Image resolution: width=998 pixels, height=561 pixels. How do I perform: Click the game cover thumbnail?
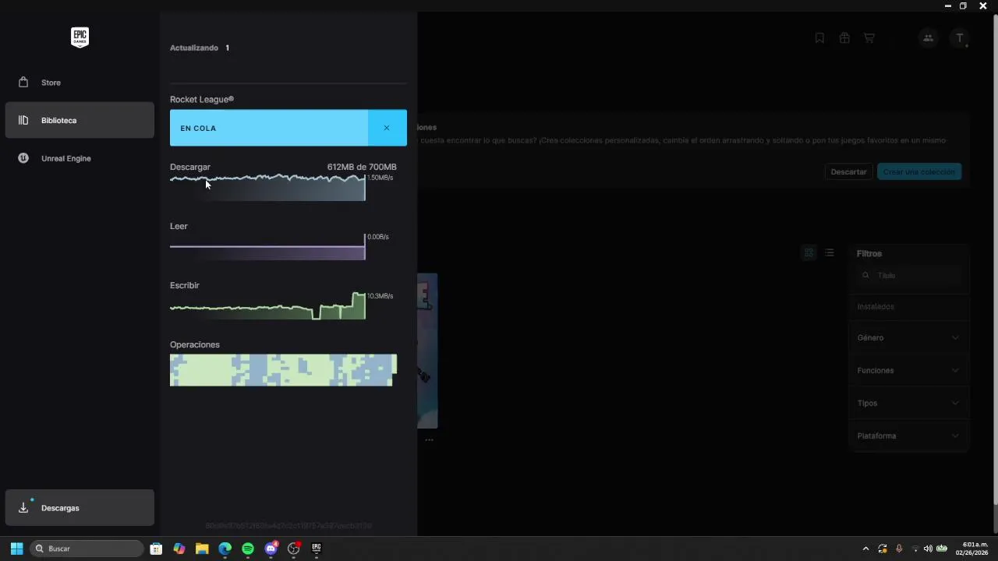click(427, 351)
